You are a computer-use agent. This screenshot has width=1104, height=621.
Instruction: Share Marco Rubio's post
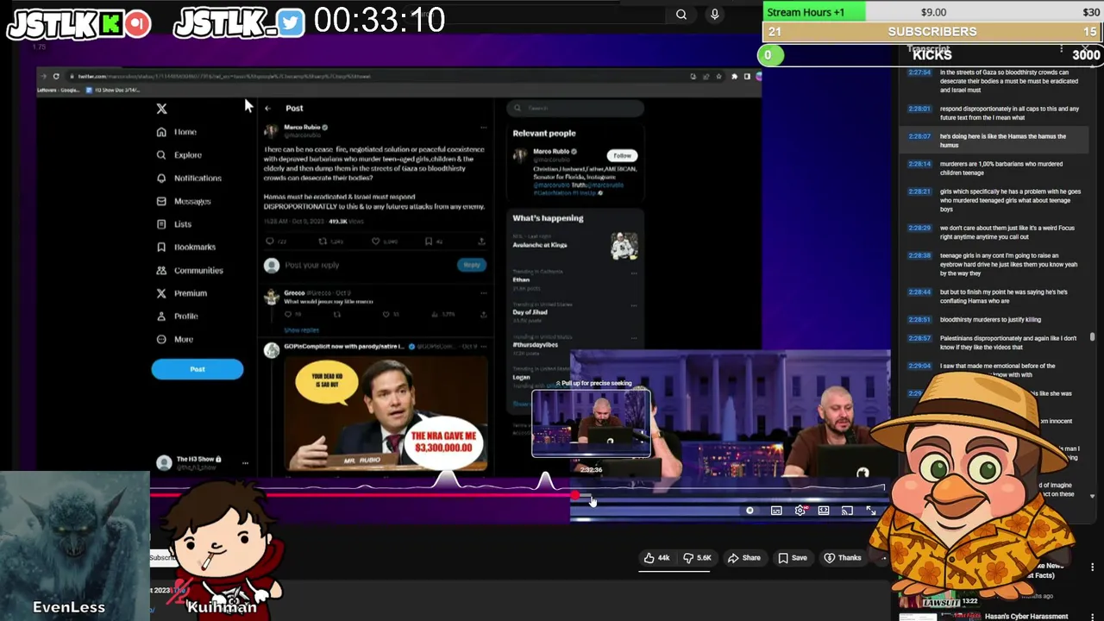point(481,241)
